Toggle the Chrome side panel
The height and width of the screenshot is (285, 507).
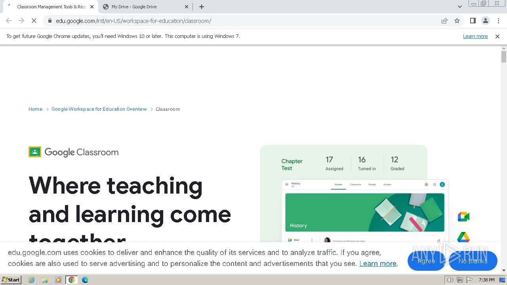473,21
